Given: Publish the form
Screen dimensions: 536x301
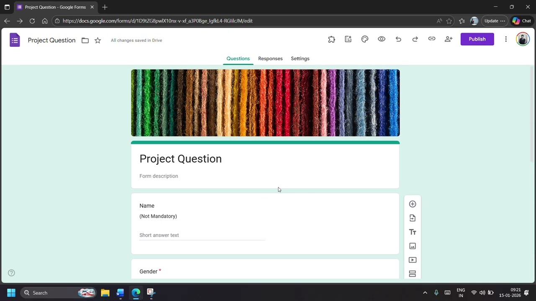Looking at the screenshot, I should pos(477,39).
